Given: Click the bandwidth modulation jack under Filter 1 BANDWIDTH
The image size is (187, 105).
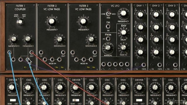Looking at the screenshot, I should (13, 60).
